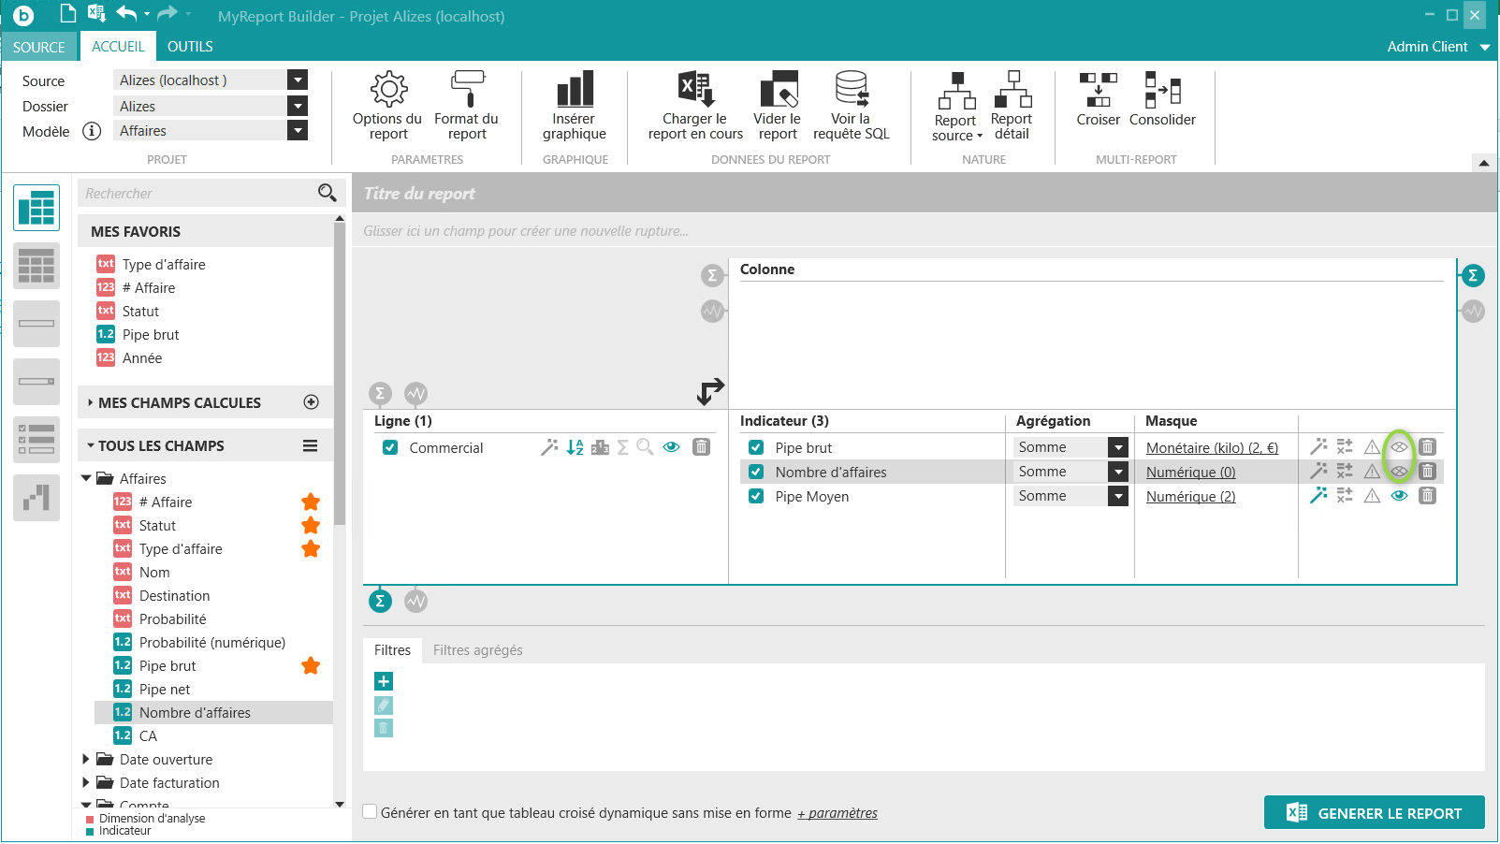
Task: Click sort icon for Commercial row
Action: [x=575, y=447]
